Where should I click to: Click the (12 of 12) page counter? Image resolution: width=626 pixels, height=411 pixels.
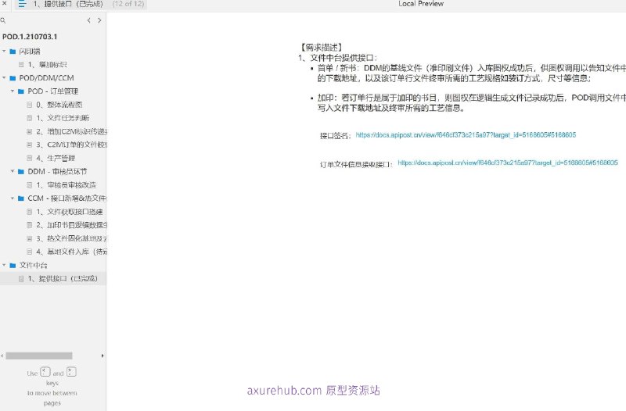coord(128,4)
